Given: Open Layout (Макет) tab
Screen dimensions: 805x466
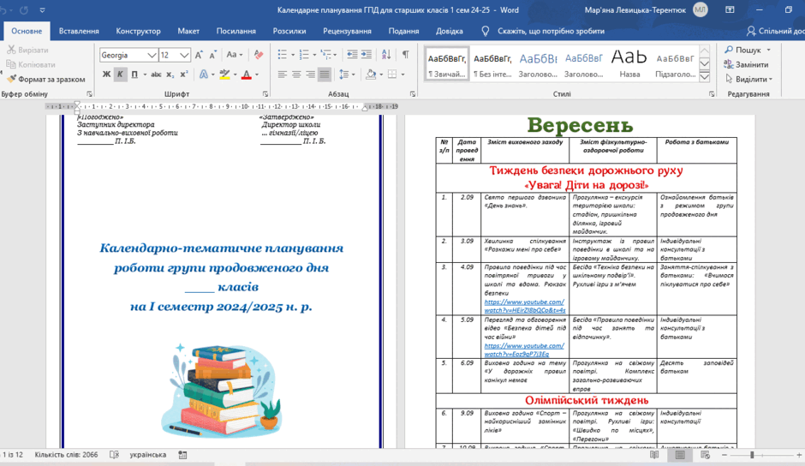Looking at the screenshot, I should (x=188, y=32).
